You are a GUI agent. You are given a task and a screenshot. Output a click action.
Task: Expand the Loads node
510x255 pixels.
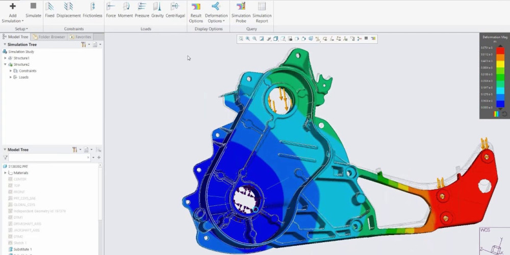coord(11,77)
